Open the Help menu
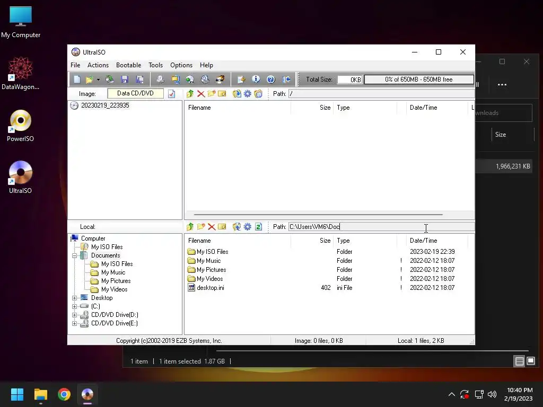Screen dimensions: 543x407 [206, 65]
